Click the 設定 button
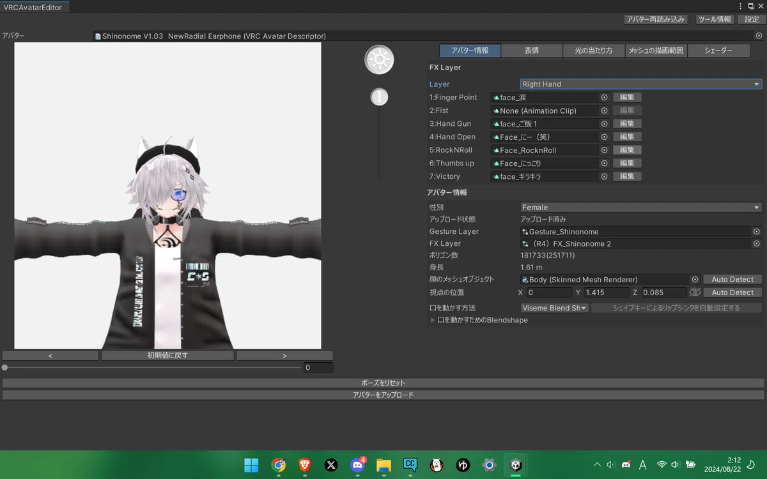The height and width of the screenshot is (479, 767). coord(751,19)
